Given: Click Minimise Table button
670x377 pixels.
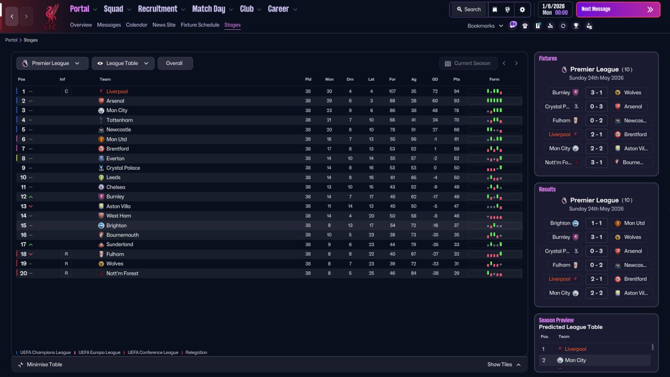Looking at the screenshot, I should point(40,364).
